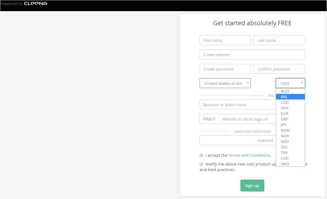The height and width of the screenshot is (199, 327).
Task: Collapse the USD currency dropdown
Action: (x=290, y=83)
